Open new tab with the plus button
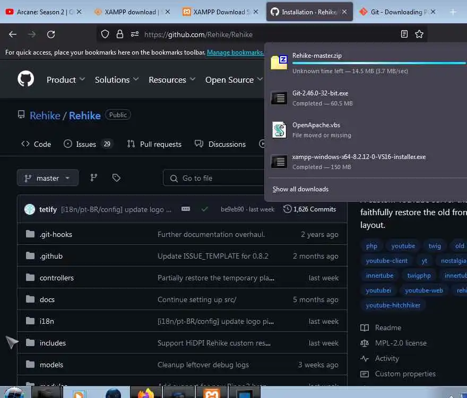This screenshot has height=398, width=467. (453, 12)
